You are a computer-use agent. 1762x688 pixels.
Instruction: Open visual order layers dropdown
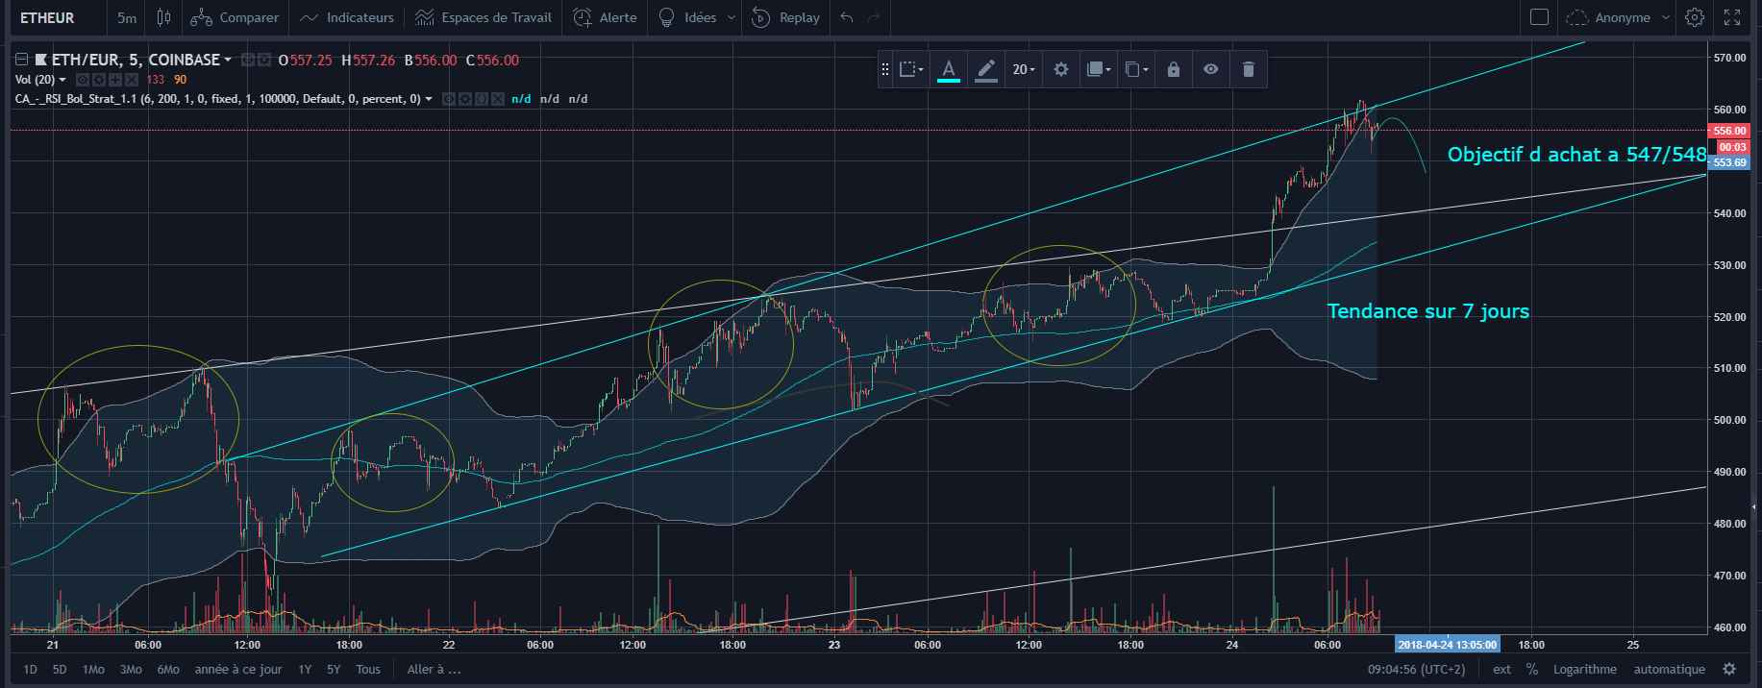pyautogui.click(x=1098, y=69)
